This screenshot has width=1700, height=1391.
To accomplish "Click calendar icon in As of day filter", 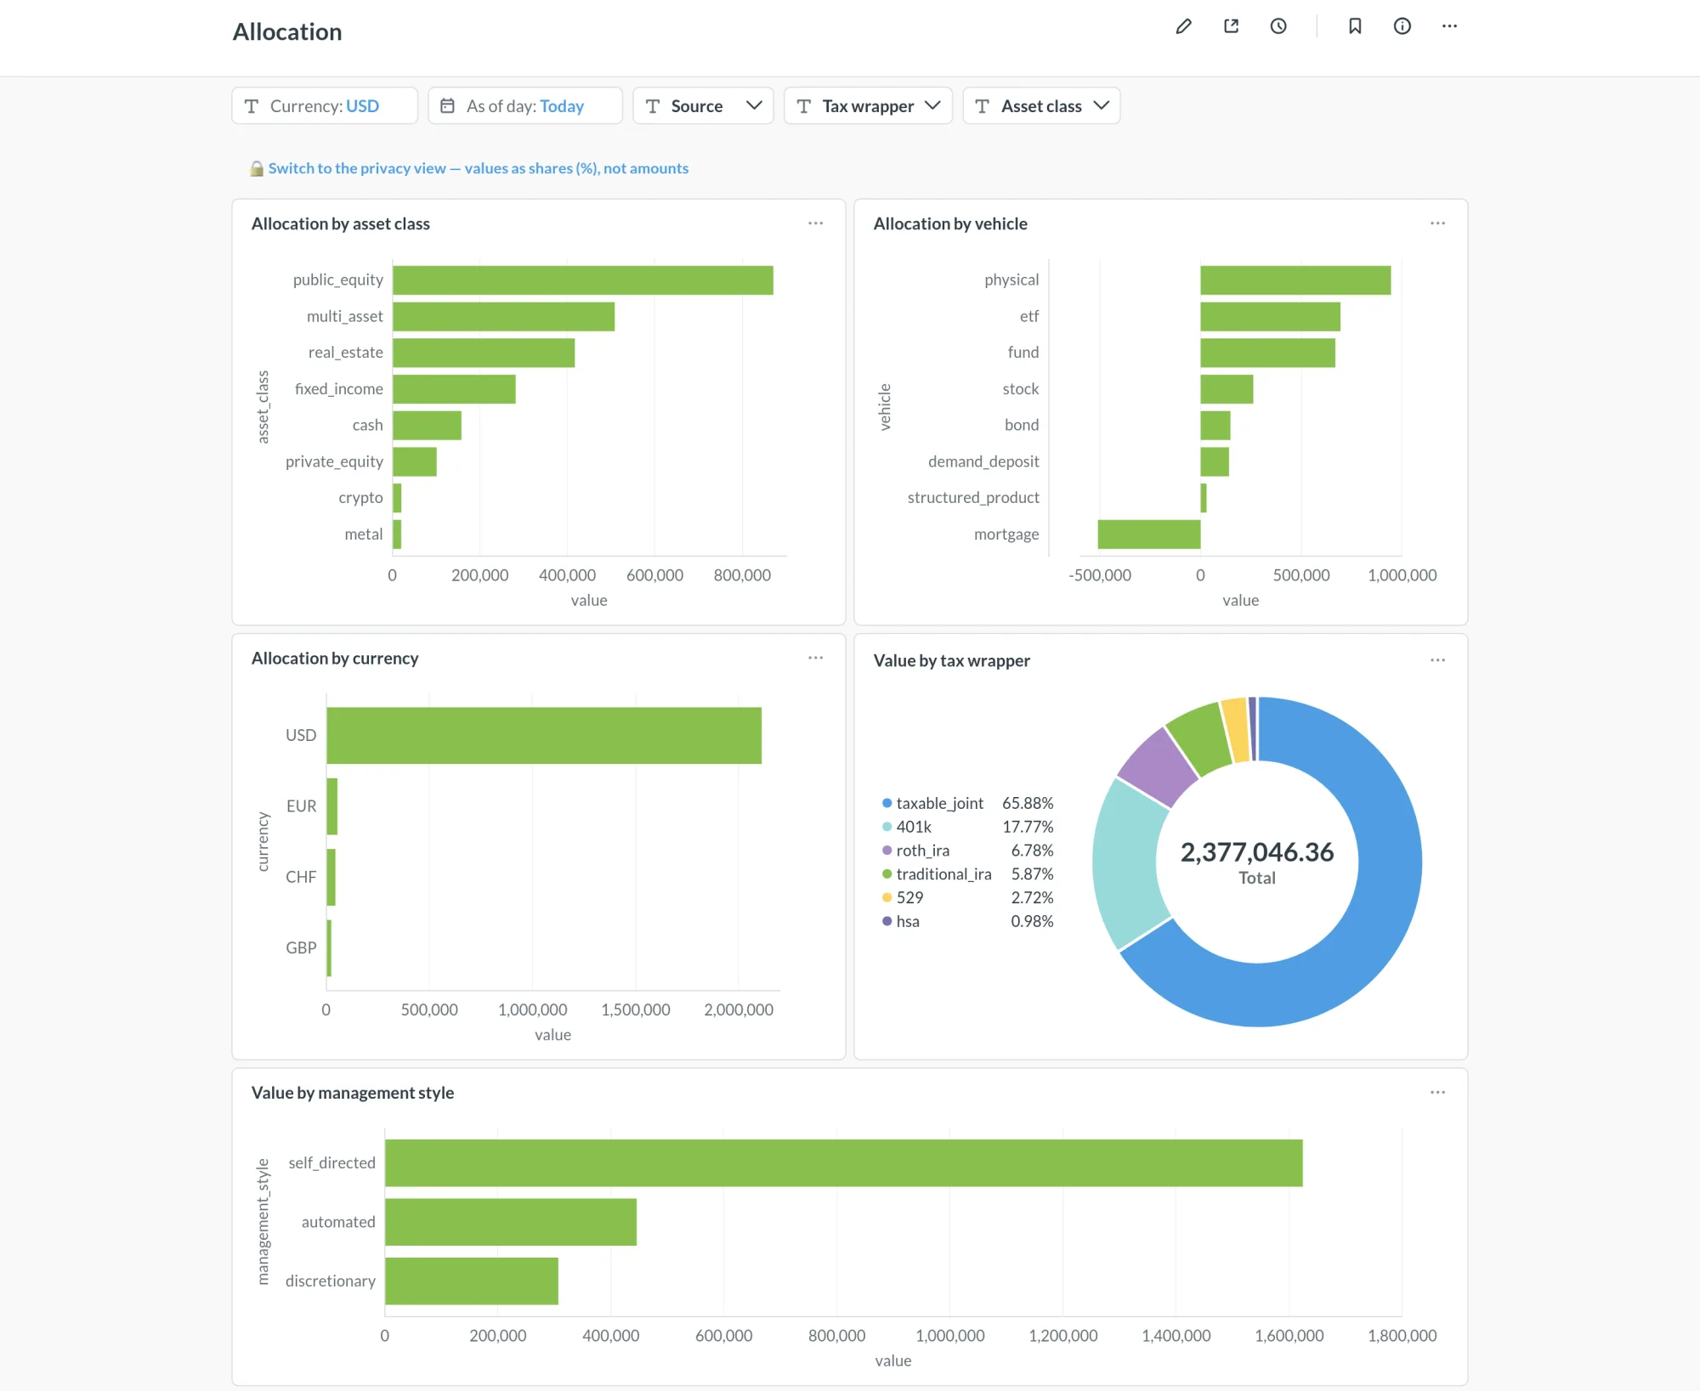I will pyautogui.click(x=447, y=105).
